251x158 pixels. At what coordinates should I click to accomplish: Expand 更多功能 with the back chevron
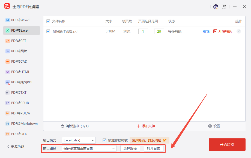(8, 147)
